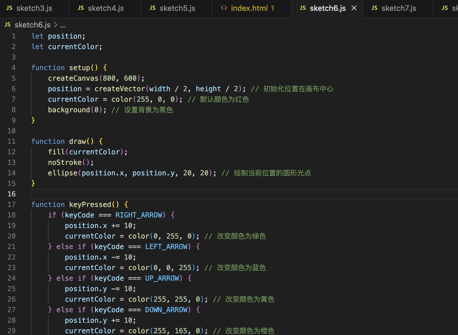Switch to the sketch5.js tab
This screenshot has width=458, height=335.
177,8
